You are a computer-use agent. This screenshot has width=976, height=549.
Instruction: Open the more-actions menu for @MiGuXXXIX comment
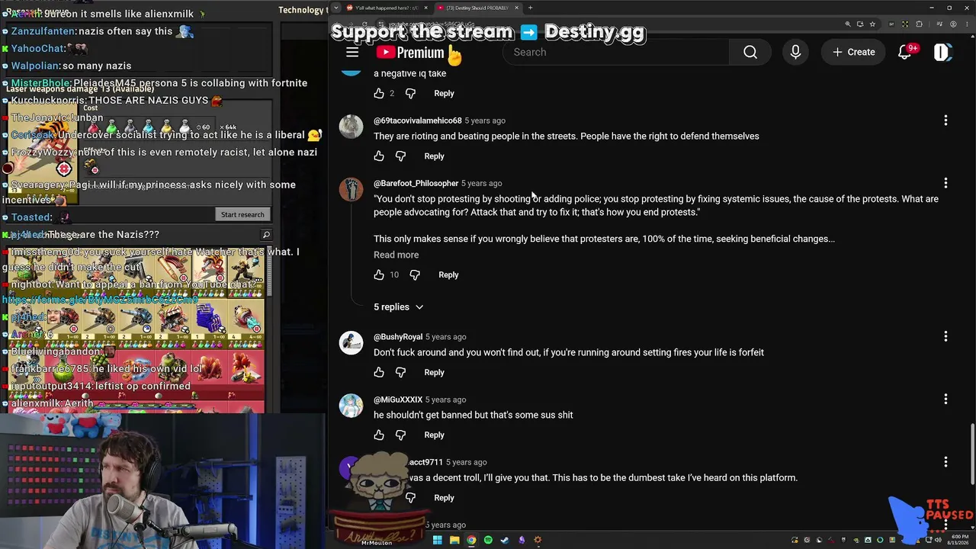coord(945,399)
